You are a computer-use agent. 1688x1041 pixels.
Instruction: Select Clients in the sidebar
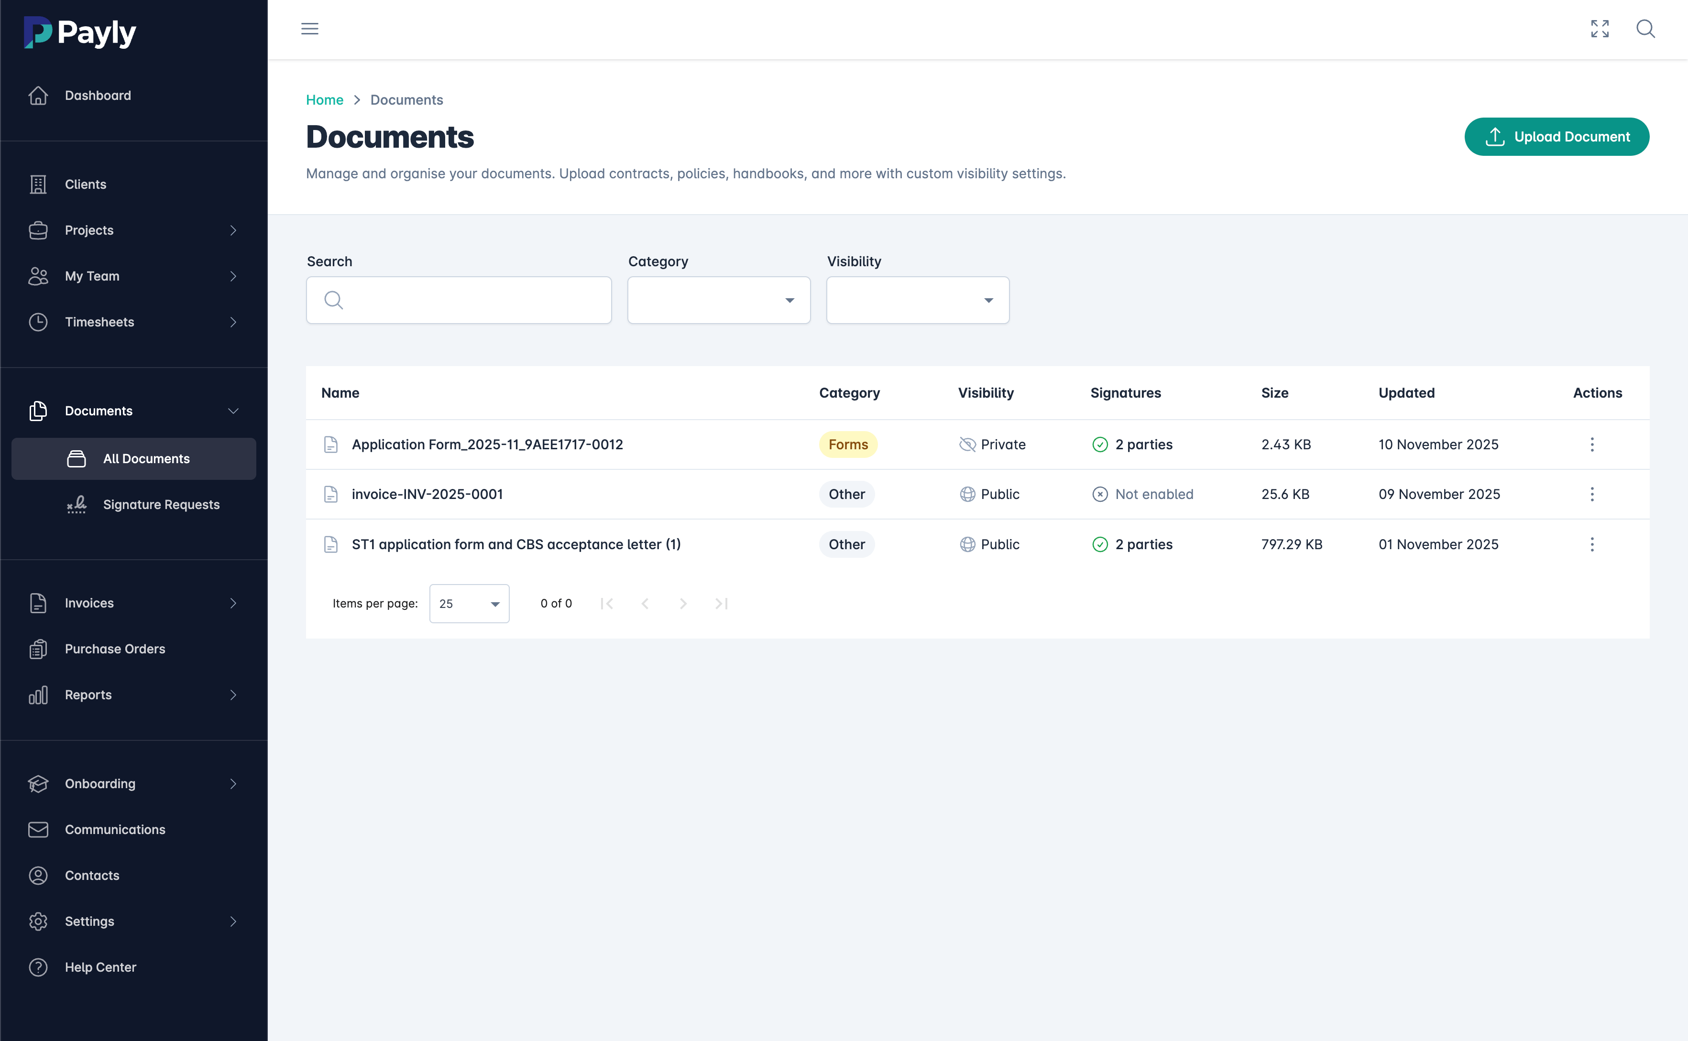pyautogui.click(x=86, y=184)
